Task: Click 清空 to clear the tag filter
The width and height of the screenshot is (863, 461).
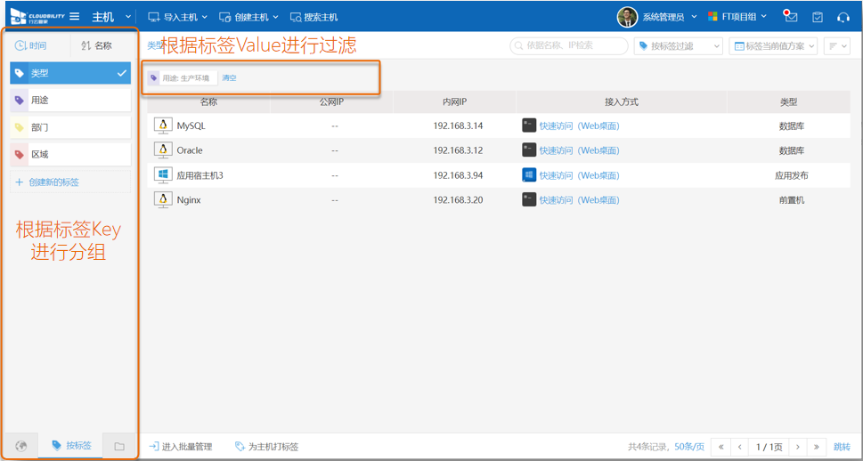Action: (x=229, y=78)
